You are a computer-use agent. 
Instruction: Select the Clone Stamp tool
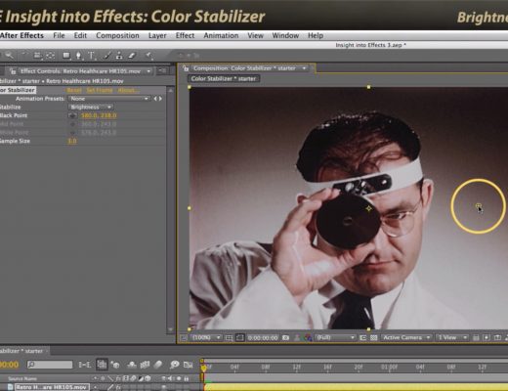(x=119, y=56)
